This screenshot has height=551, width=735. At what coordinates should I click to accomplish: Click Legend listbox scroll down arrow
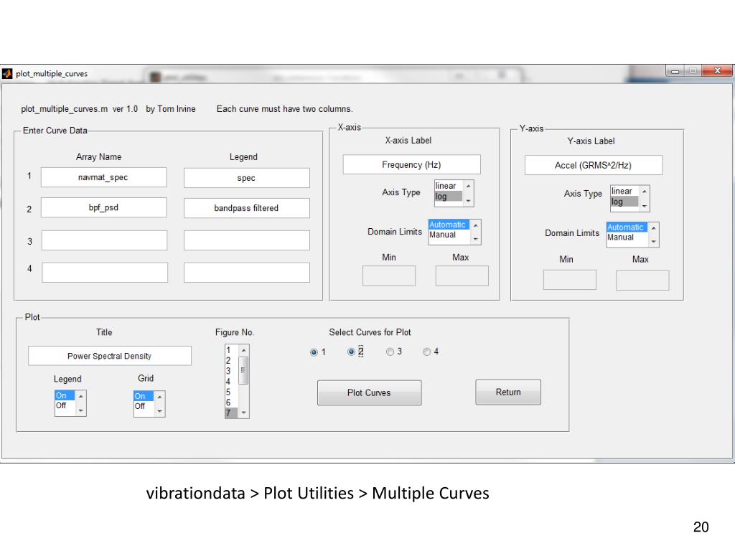[80, 410]
